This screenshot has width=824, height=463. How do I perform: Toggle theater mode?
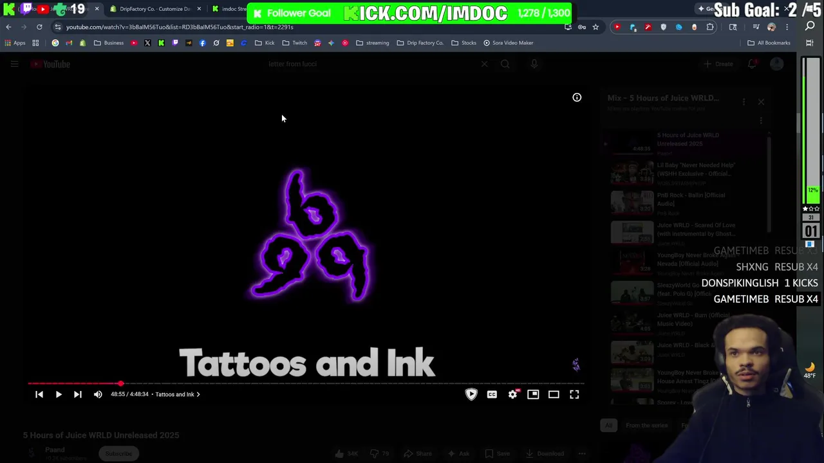tap(554, 394)
